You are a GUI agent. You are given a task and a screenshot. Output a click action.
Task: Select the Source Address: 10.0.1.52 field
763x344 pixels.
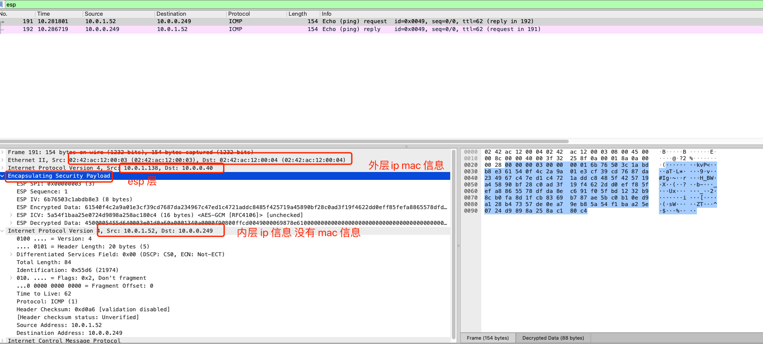click(59, 325)
